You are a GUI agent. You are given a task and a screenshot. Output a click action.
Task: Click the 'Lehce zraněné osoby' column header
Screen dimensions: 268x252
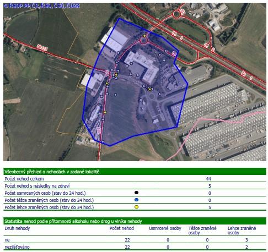tap(242, 231)
